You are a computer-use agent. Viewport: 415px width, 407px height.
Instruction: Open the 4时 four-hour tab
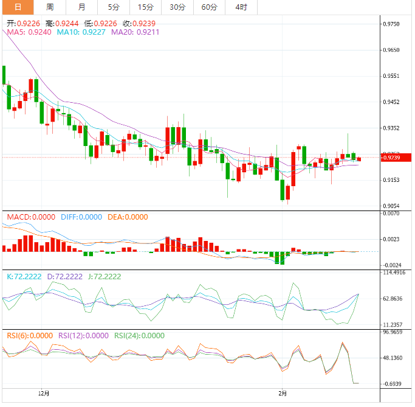(241, 7)
